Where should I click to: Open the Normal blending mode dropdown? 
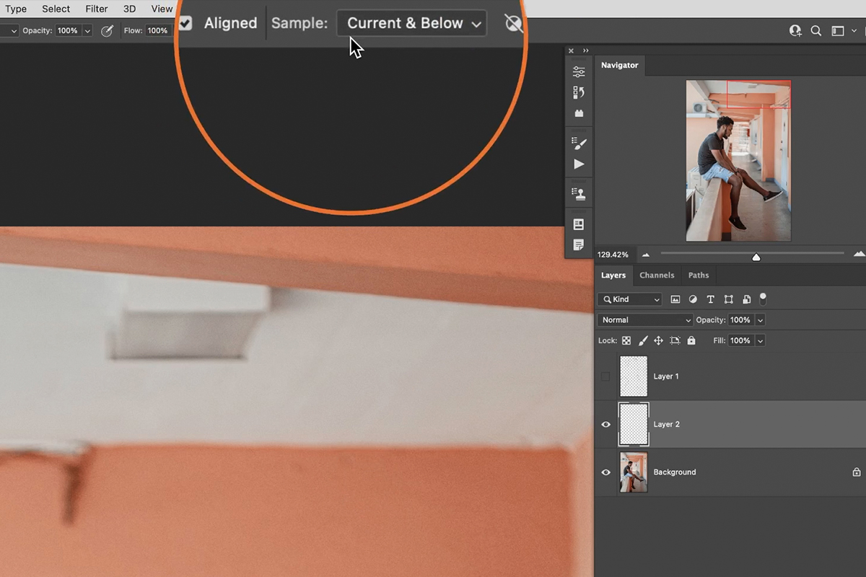pyautogui.click(x=644, y=320)
